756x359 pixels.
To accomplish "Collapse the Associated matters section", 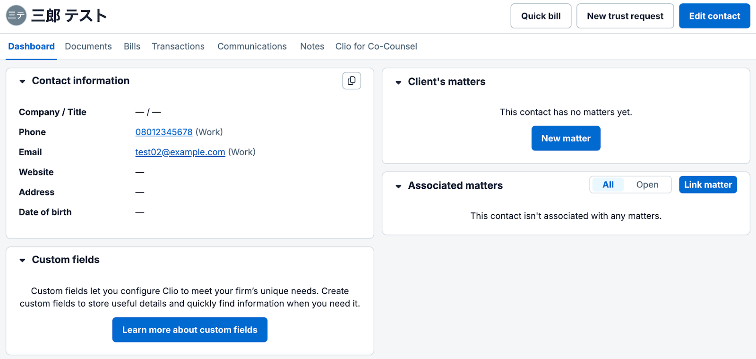I will (x=398, y=186).
